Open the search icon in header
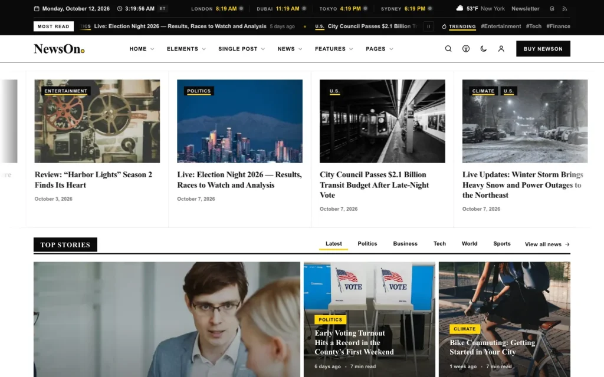This screenshot has height=377, width=604. [448, 49]
